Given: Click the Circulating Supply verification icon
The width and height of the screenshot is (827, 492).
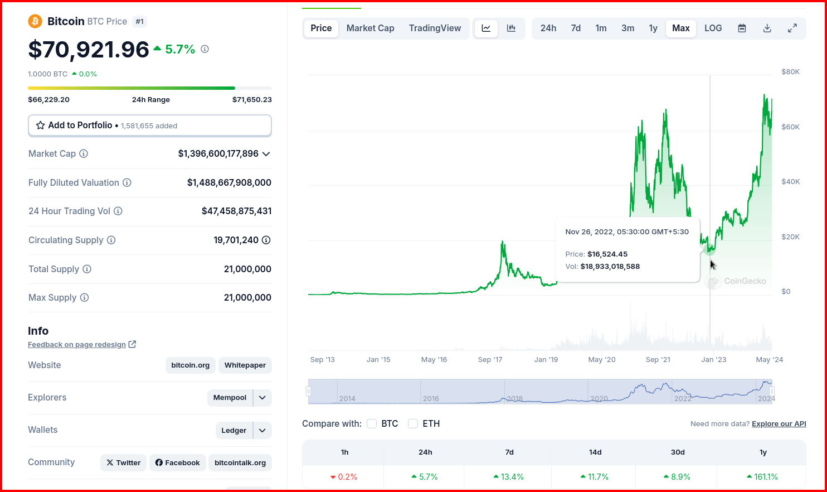Looking at the screenshot, I should (x=266, y=240).
